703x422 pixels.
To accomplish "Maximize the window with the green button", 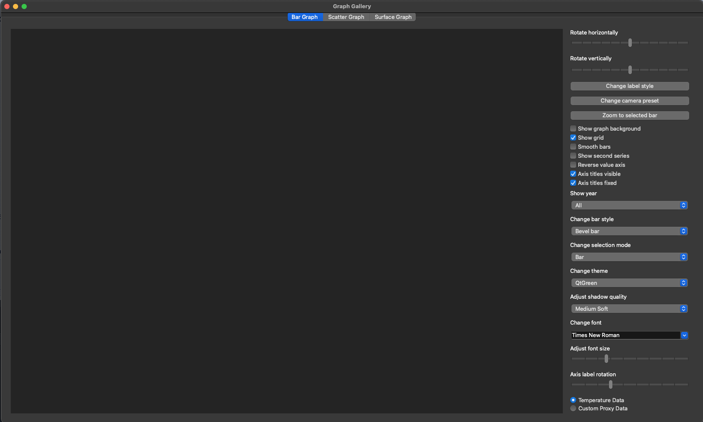I will [24, 6].
